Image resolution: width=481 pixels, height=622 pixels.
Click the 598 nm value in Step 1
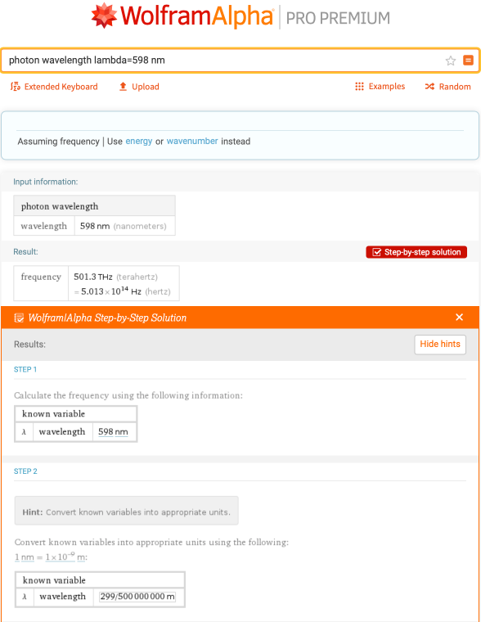point(113,431)
